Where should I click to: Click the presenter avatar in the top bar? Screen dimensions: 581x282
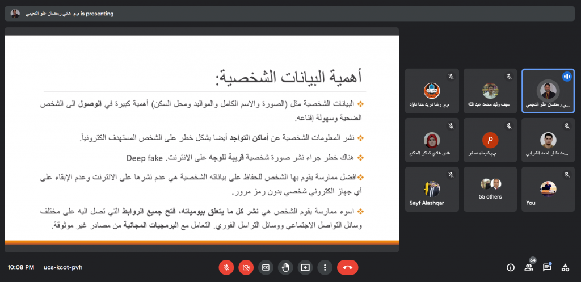[x=15, y=13]
